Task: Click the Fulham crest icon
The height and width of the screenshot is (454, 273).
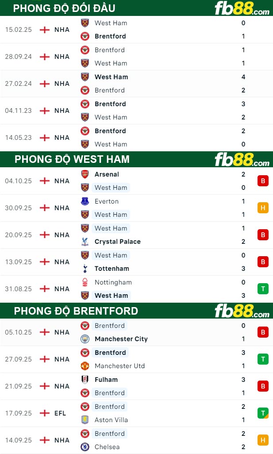Action: pos(85,380)
